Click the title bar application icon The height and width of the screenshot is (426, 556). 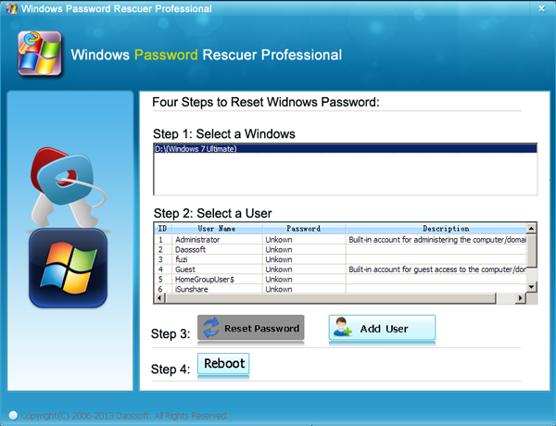click(12, 8)
